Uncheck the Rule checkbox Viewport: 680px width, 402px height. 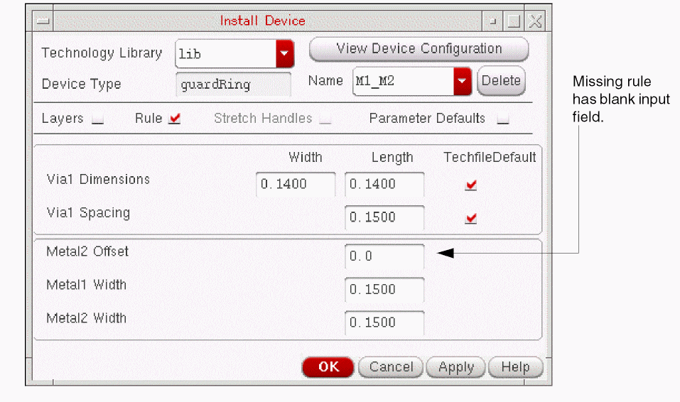pyautogui.click(x=175, y=119)
